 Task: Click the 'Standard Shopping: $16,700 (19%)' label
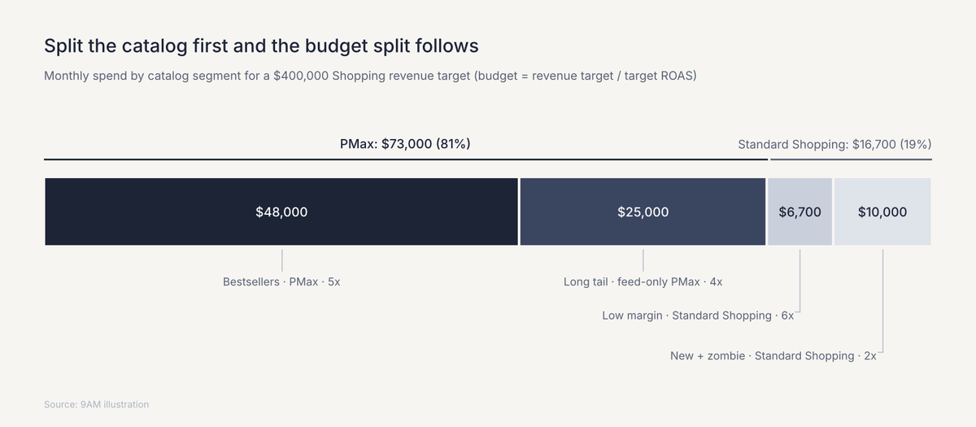(x=834, y=145)
